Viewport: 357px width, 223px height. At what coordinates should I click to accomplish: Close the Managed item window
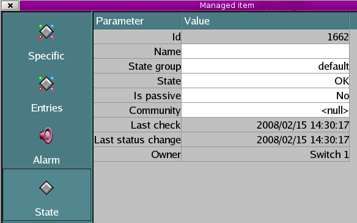click(x=10, y=6)
